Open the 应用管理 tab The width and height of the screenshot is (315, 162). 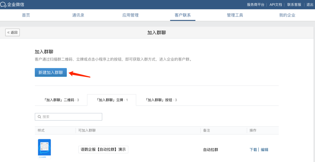pyautogui.click(x=130, y=15)
